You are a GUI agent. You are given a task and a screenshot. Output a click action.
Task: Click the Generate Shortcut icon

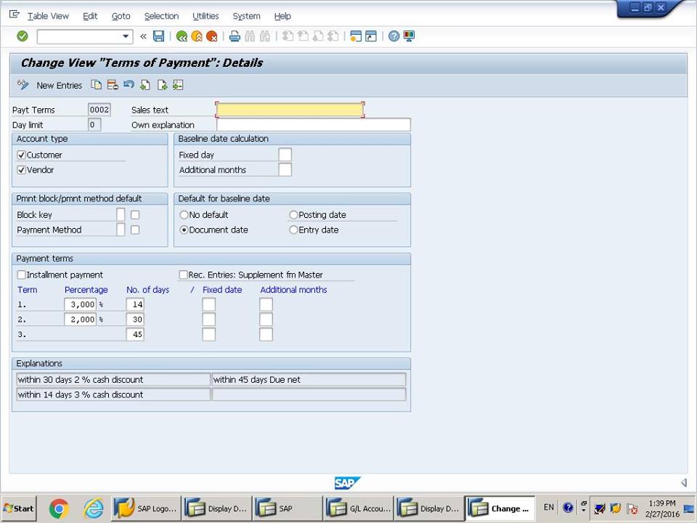tap(371, 36)
